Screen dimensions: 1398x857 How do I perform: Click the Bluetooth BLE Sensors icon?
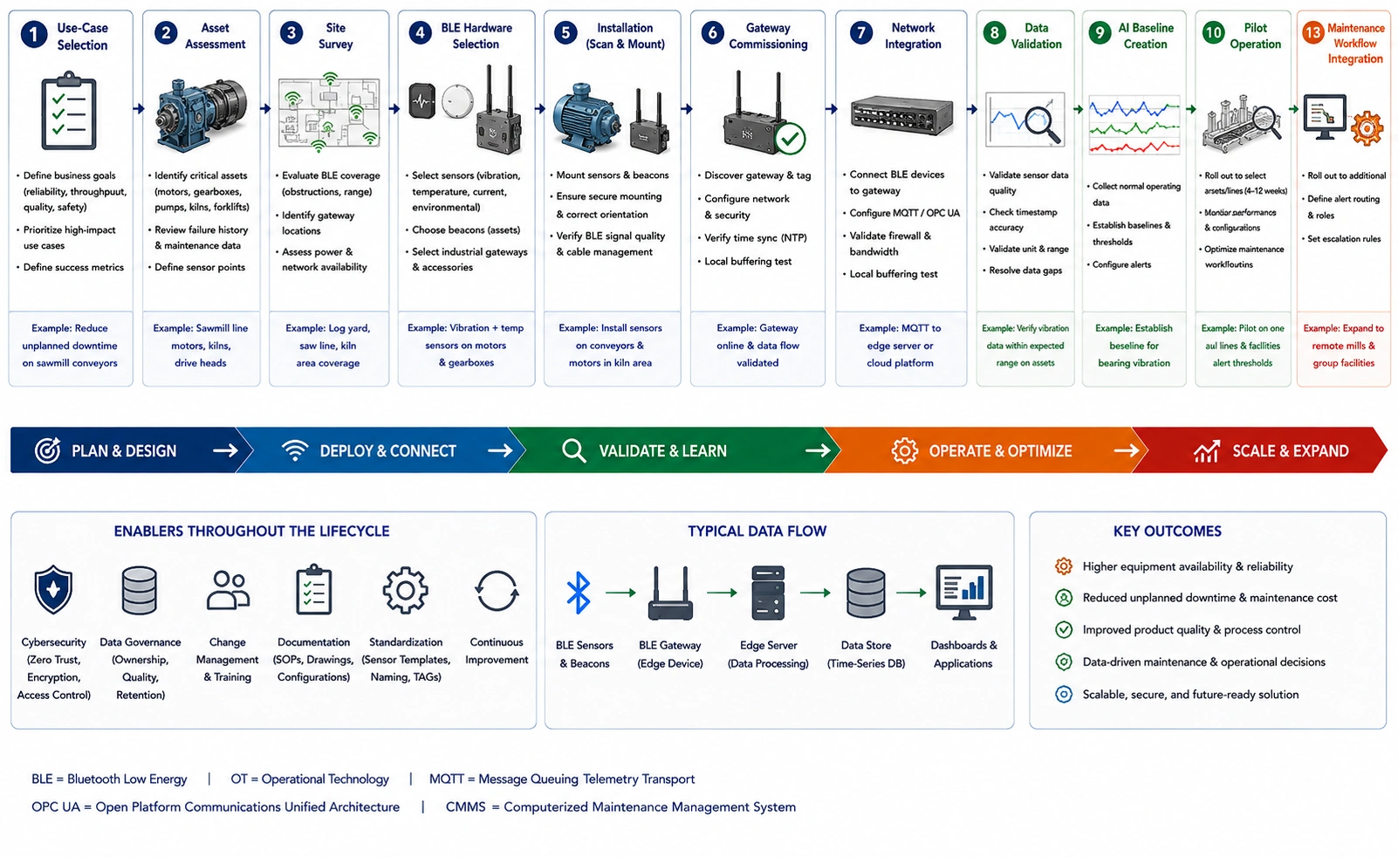579,593
